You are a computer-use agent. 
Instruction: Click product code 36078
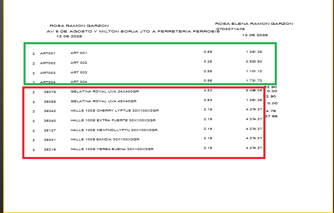click(50, 92)
